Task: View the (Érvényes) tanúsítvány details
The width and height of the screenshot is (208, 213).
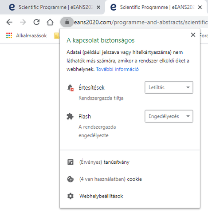Action: (104, 162)
